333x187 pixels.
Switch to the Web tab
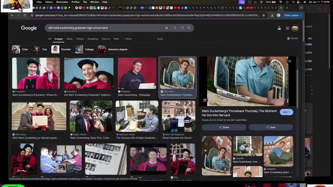[116, 39]
